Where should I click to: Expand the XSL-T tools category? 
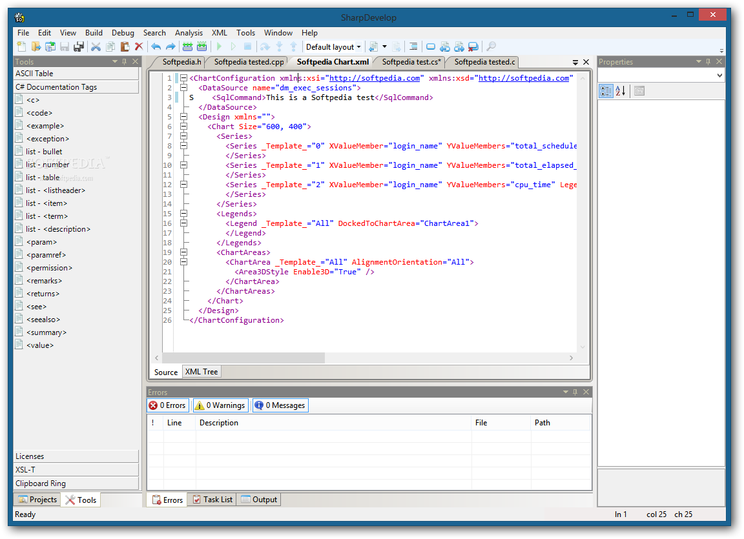76,470
